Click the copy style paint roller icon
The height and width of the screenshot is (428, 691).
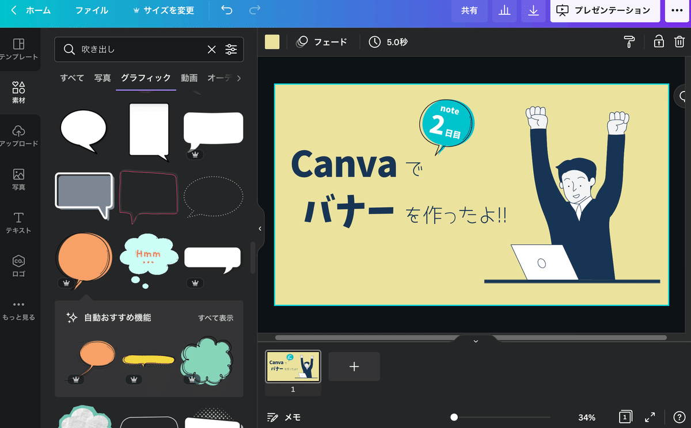(x=629, y=42)
